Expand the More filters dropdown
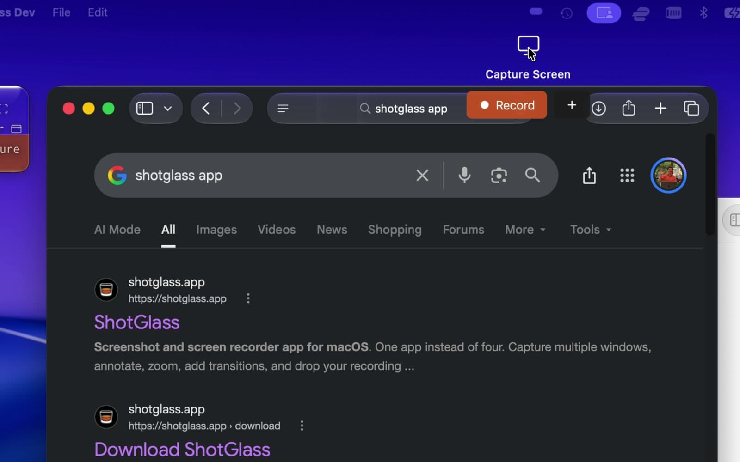The height and width of the screenshot is (462, 740). click(x=525, y=230)
